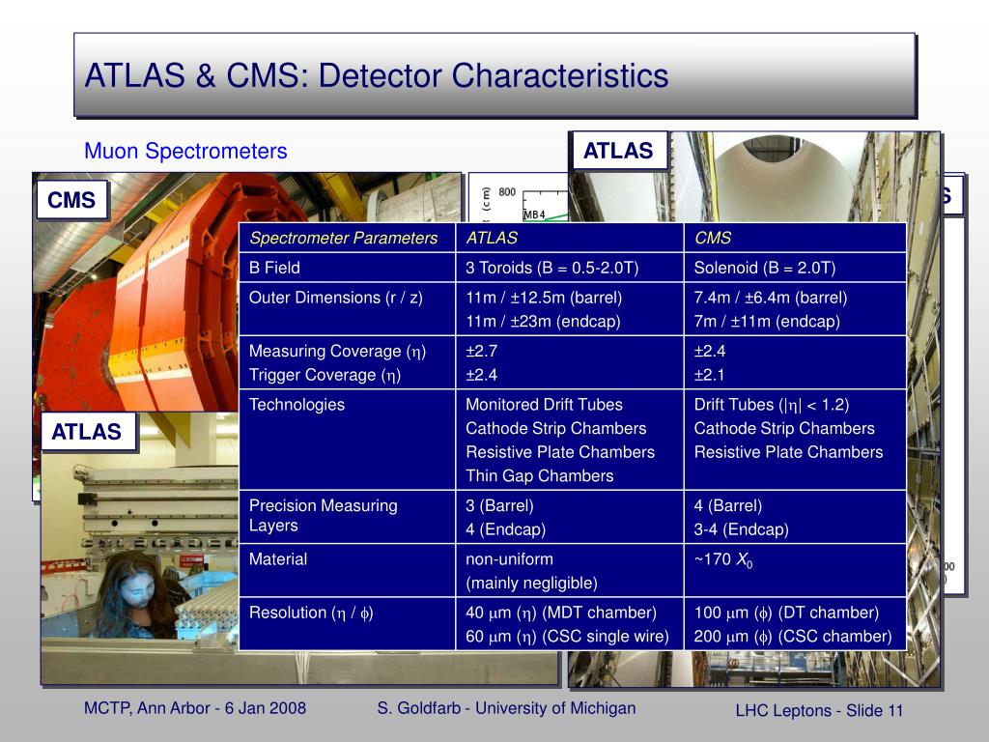The width and height of the screenshot is (989, 742).
Task: Click the '~170 X0' material value
Action: [x=722, y=559]
